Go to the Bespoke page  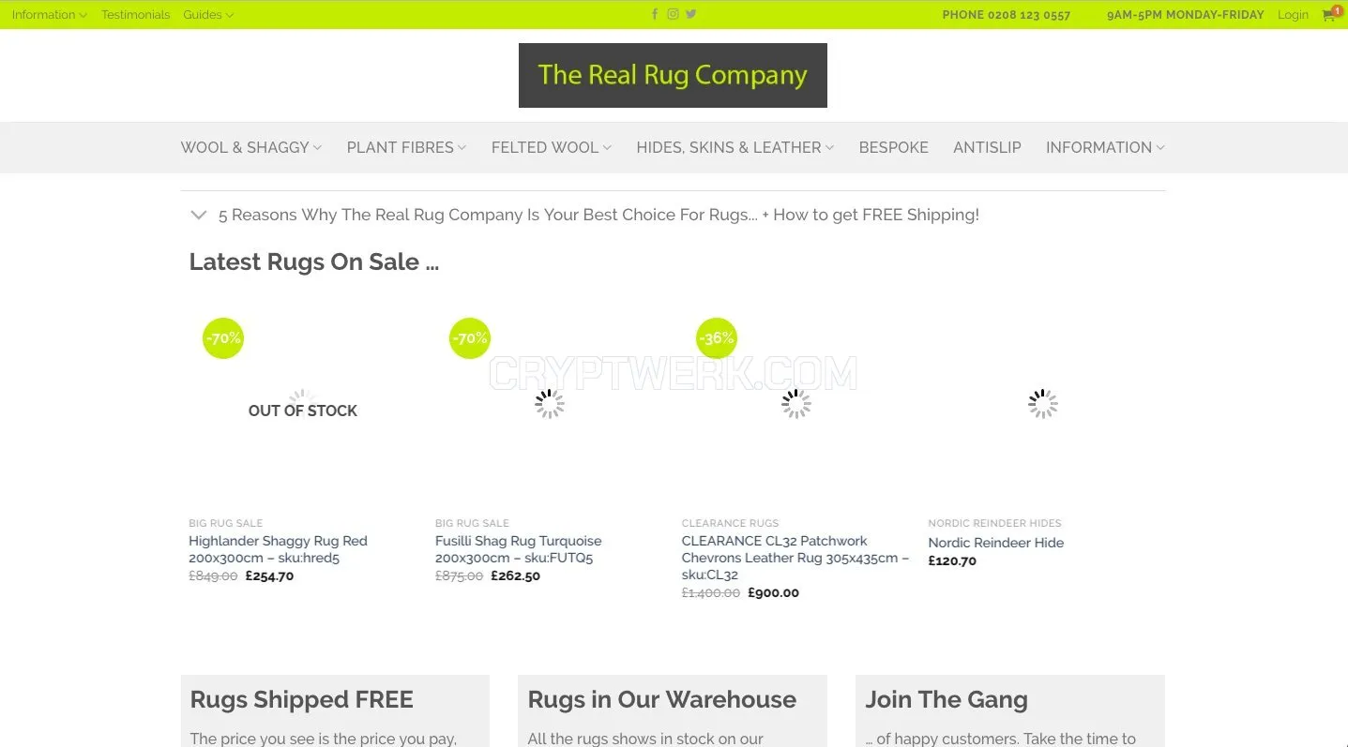click(894, 147)
